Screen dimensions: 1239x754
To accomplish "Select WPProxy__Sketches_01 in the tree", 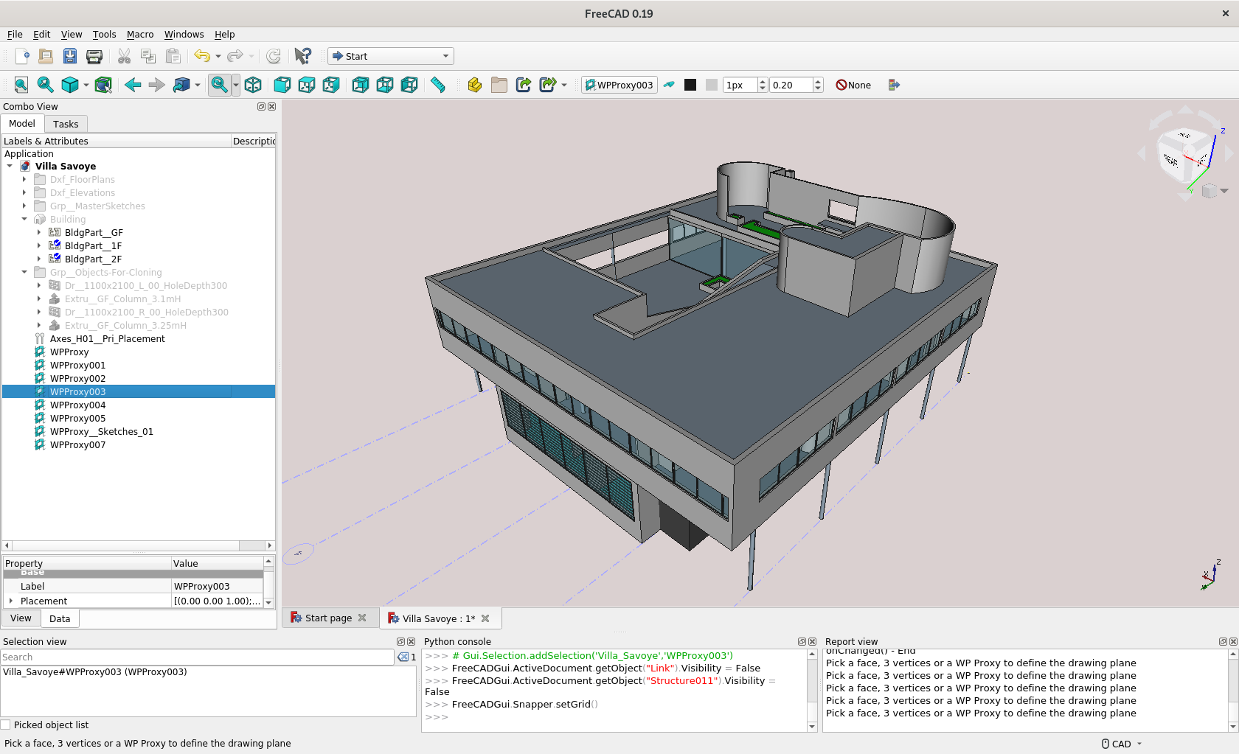I will (101, 431).
